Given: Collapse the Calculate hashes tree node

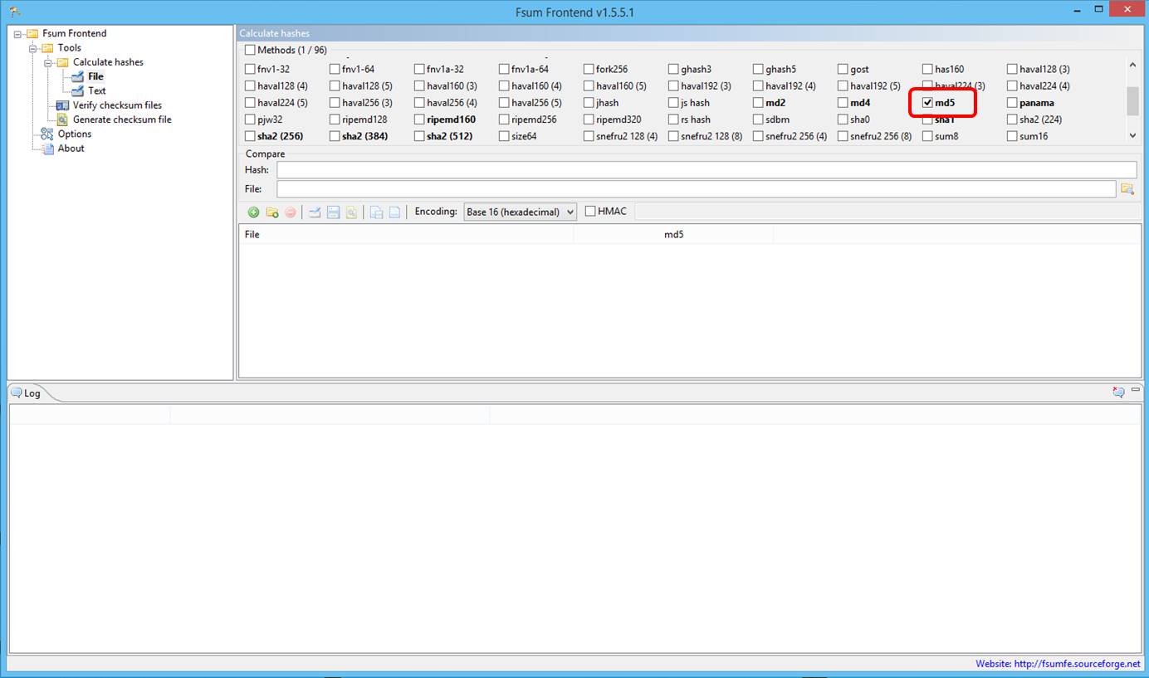Looking at the screenshot, I should coord(49,62).
